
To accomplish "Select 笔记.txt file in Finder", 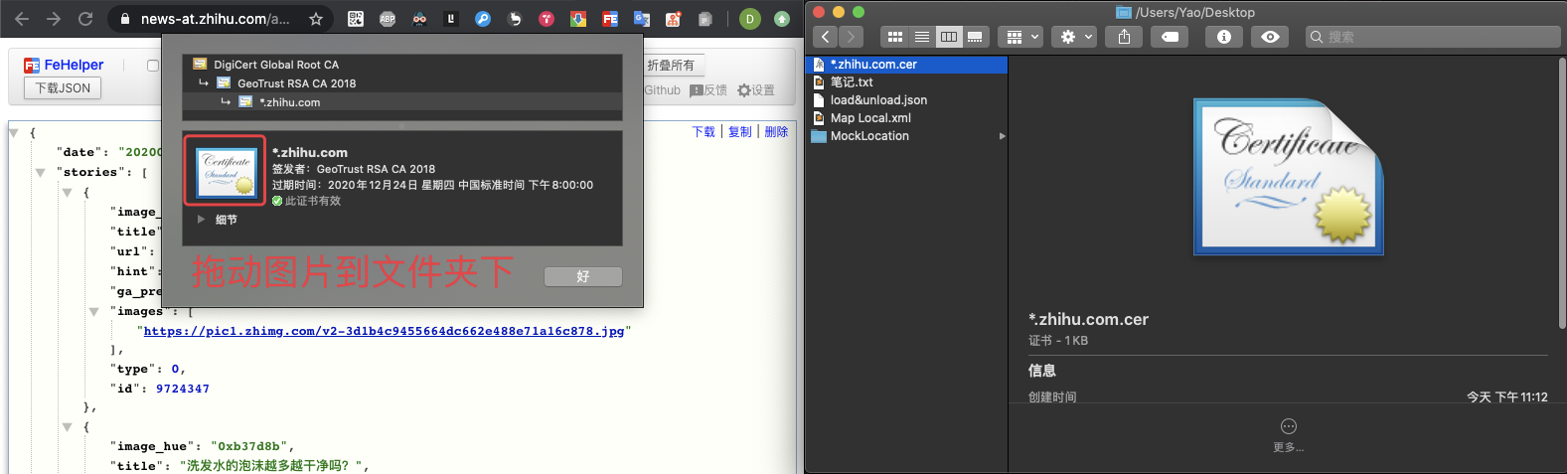I will [907, 82].
